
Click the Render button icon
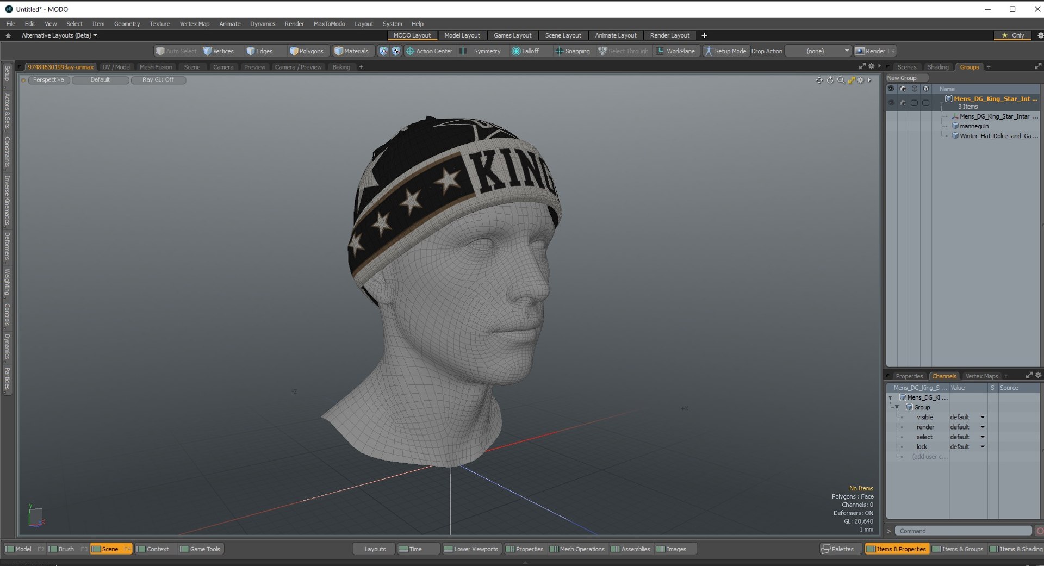860,51
